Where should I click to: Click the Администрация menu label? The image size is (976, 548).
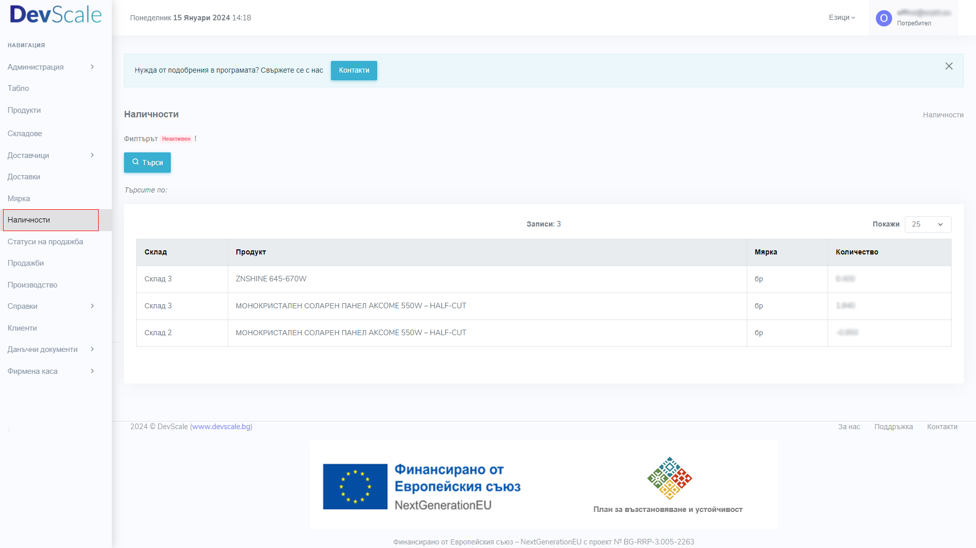(36, 67)
